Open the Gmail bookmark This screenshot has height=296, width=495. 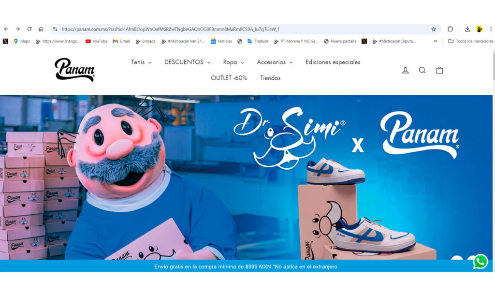click(121, 41)
